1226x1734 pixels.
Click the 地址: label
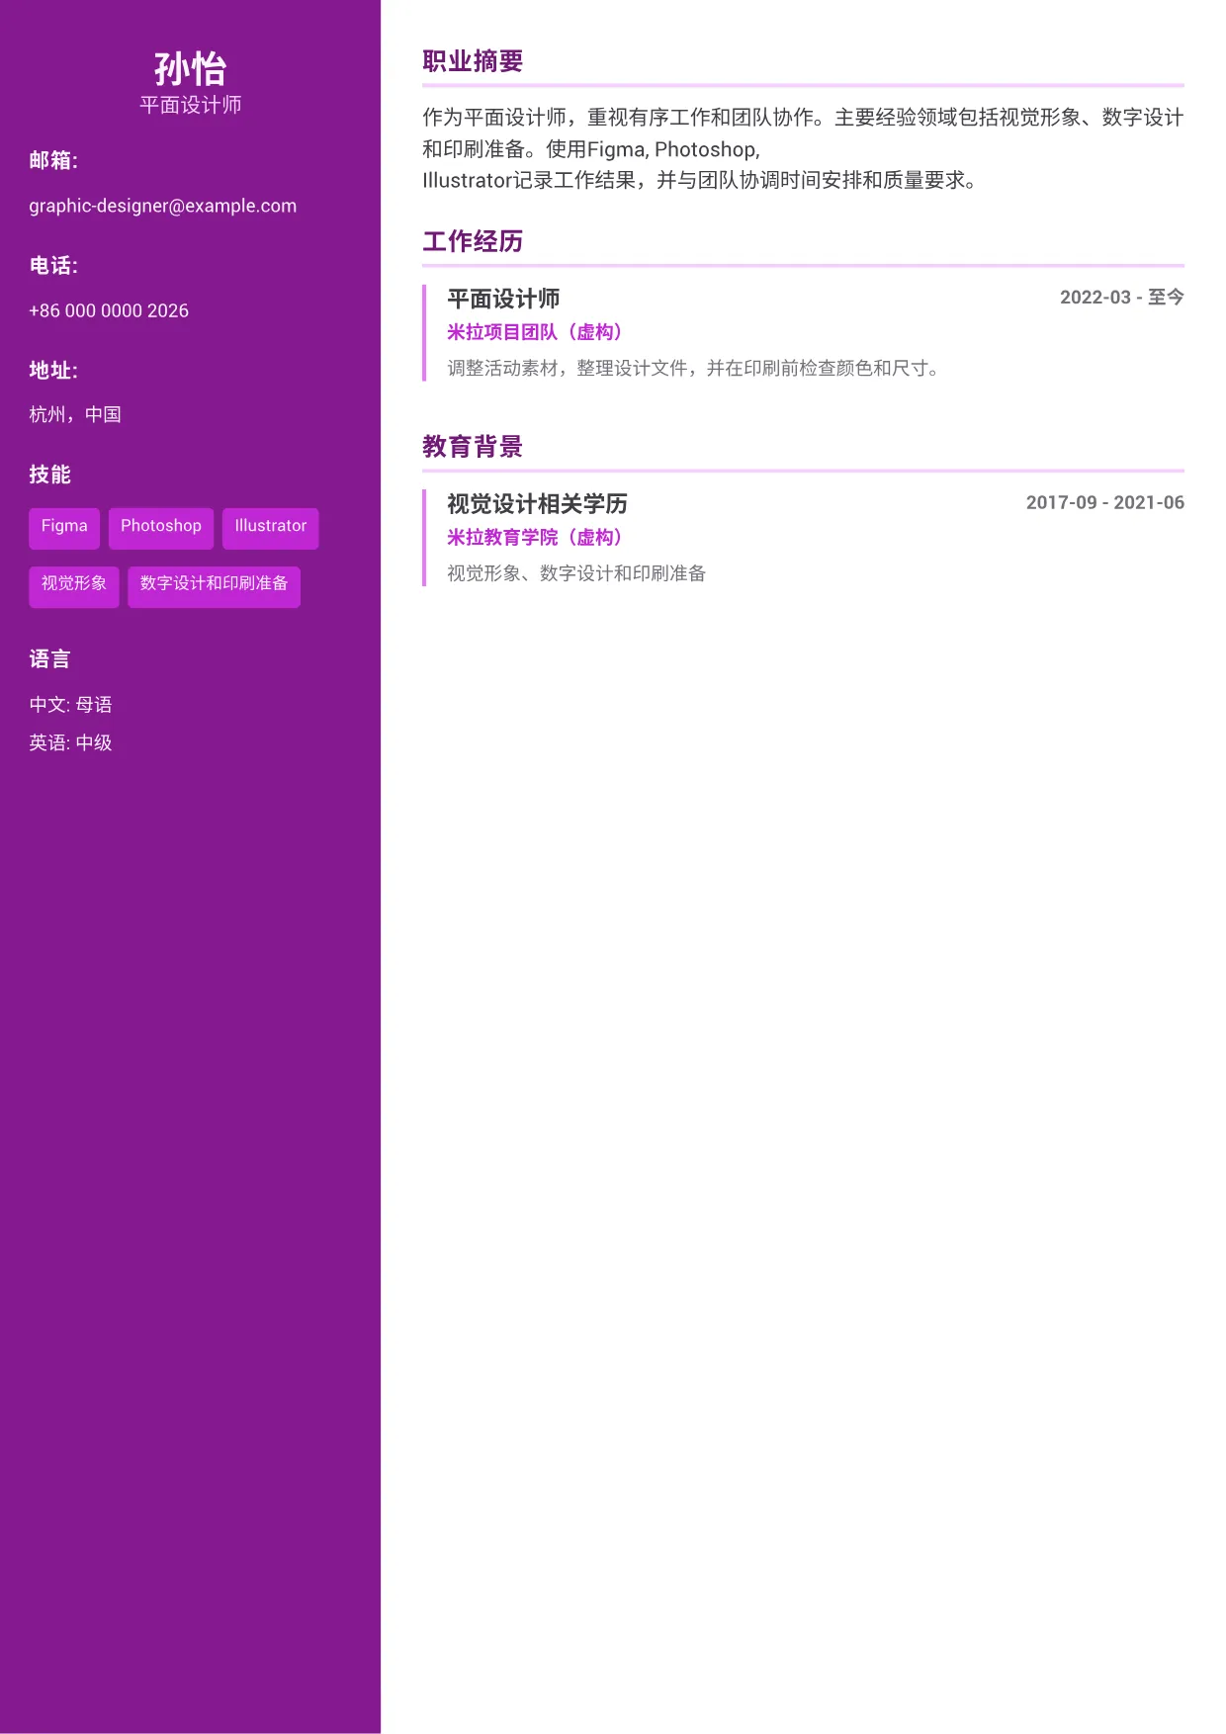(53, 370)
